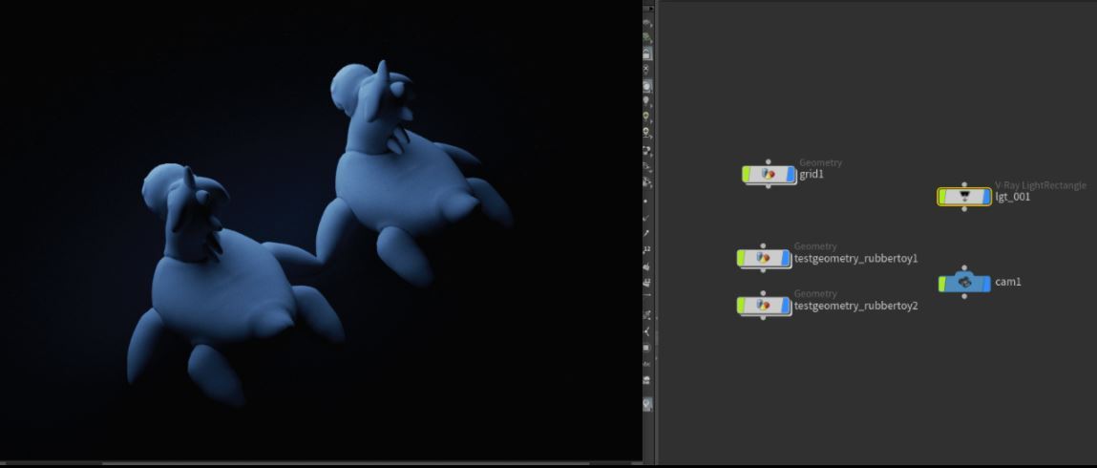Toggle grid1 green selectable flag
The width and height of the screenshot is (1097, 468).
point(746,174)
